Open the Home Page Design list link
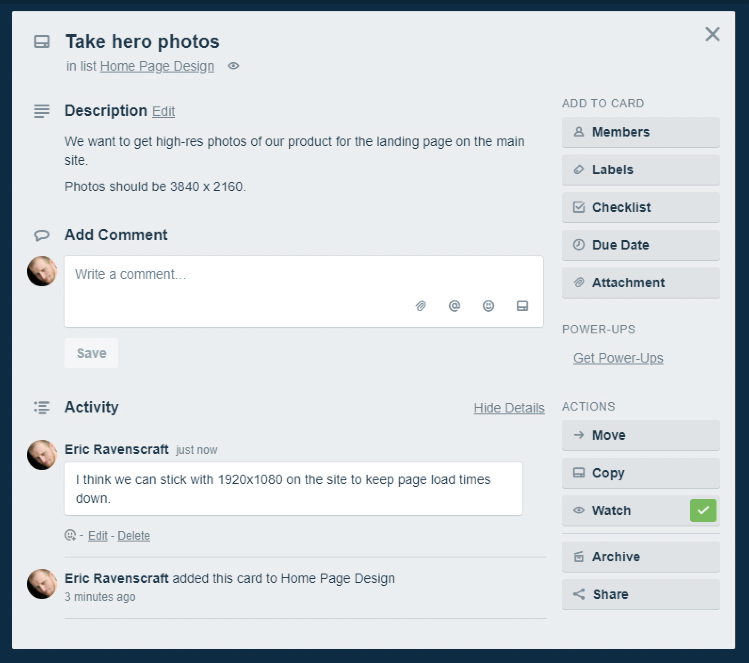 click(157, 66)
